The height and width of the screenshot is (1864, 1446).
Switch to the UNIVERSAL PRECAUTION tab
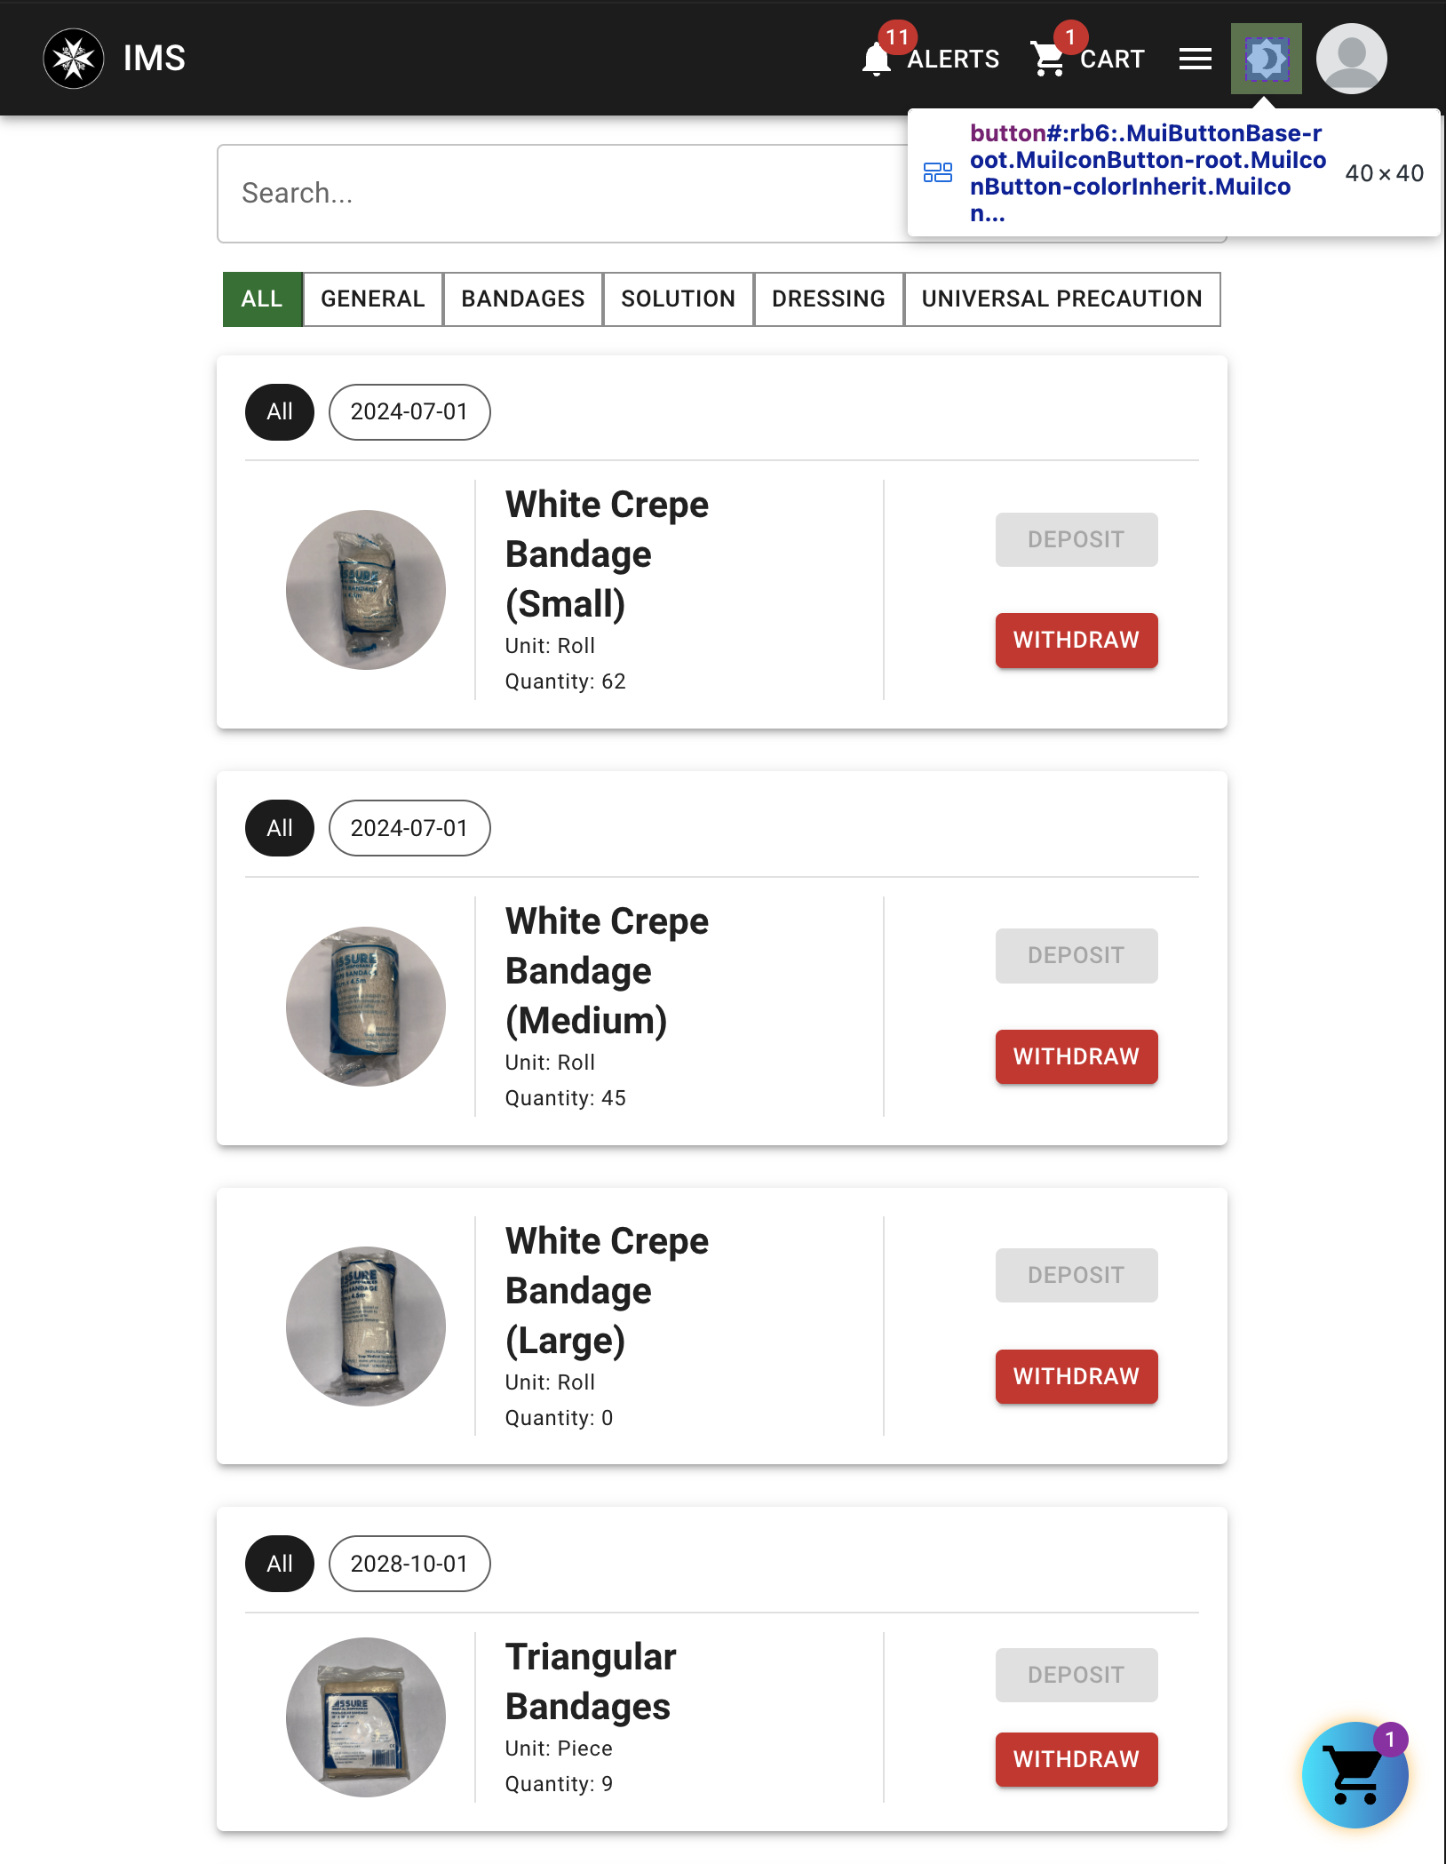1062,299
